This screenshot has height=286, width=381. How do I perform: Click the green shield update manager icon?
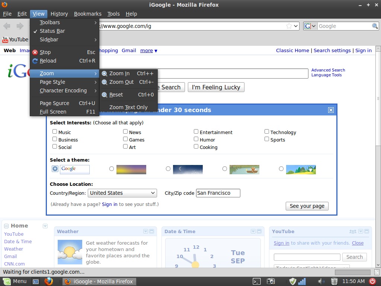coord(293,282)
